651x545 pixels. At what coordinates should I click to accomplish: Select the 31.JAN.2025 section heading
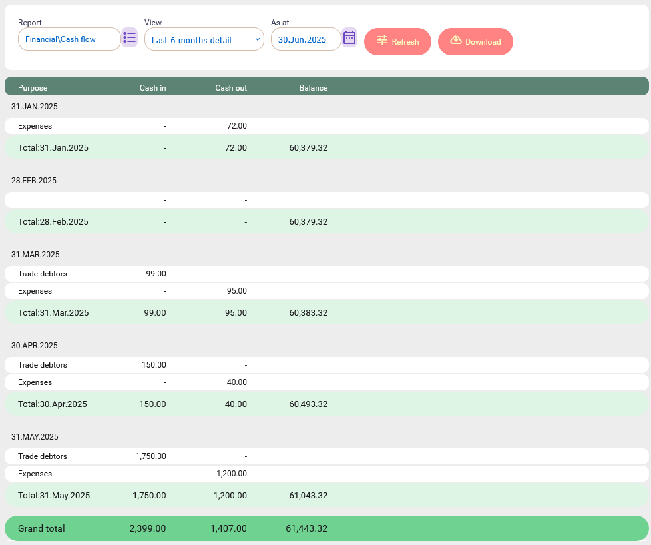[x=35, y=107]
